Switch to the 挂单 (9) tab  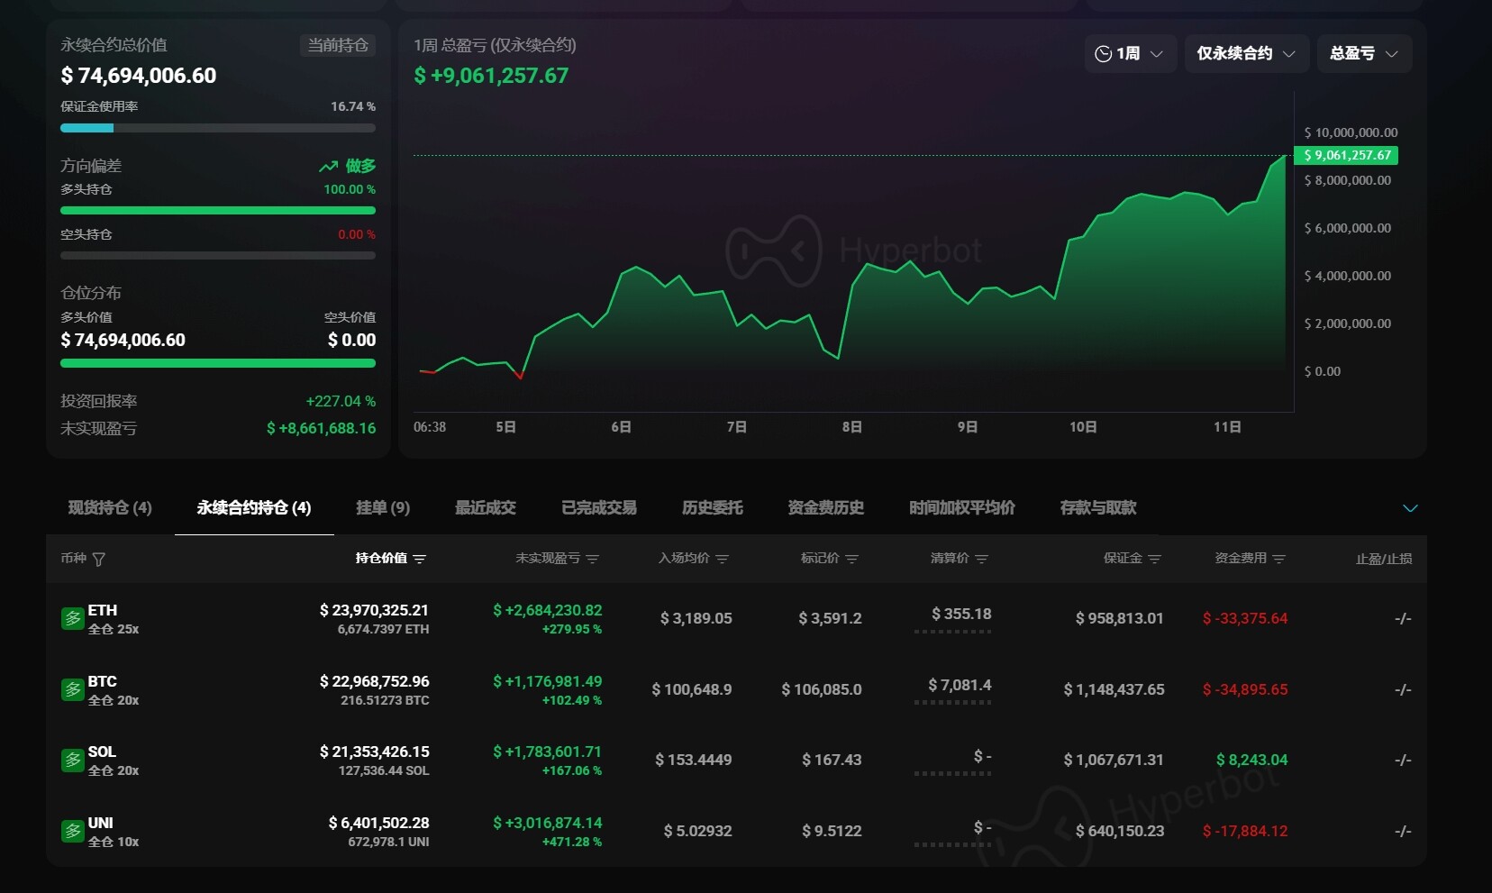point(382,507)
